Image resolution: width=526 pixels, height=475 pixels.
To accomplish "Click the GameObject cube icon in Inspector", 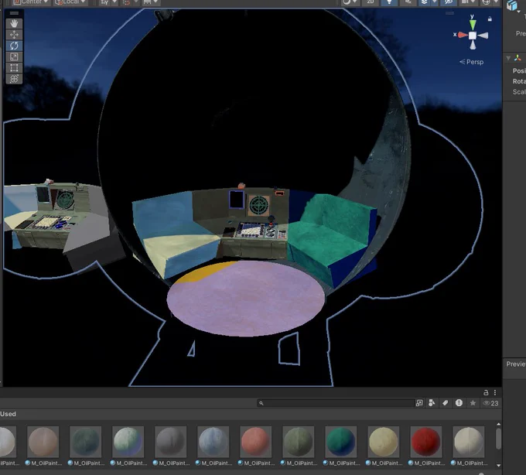I will click(x=512, y=5).
